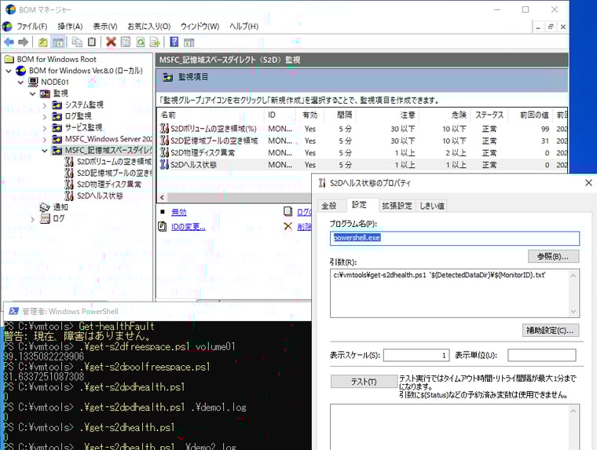The image size is (597, 450).
Task: Toggle the console tree pane toolbar icon
Action: click(x=58, y=42)
